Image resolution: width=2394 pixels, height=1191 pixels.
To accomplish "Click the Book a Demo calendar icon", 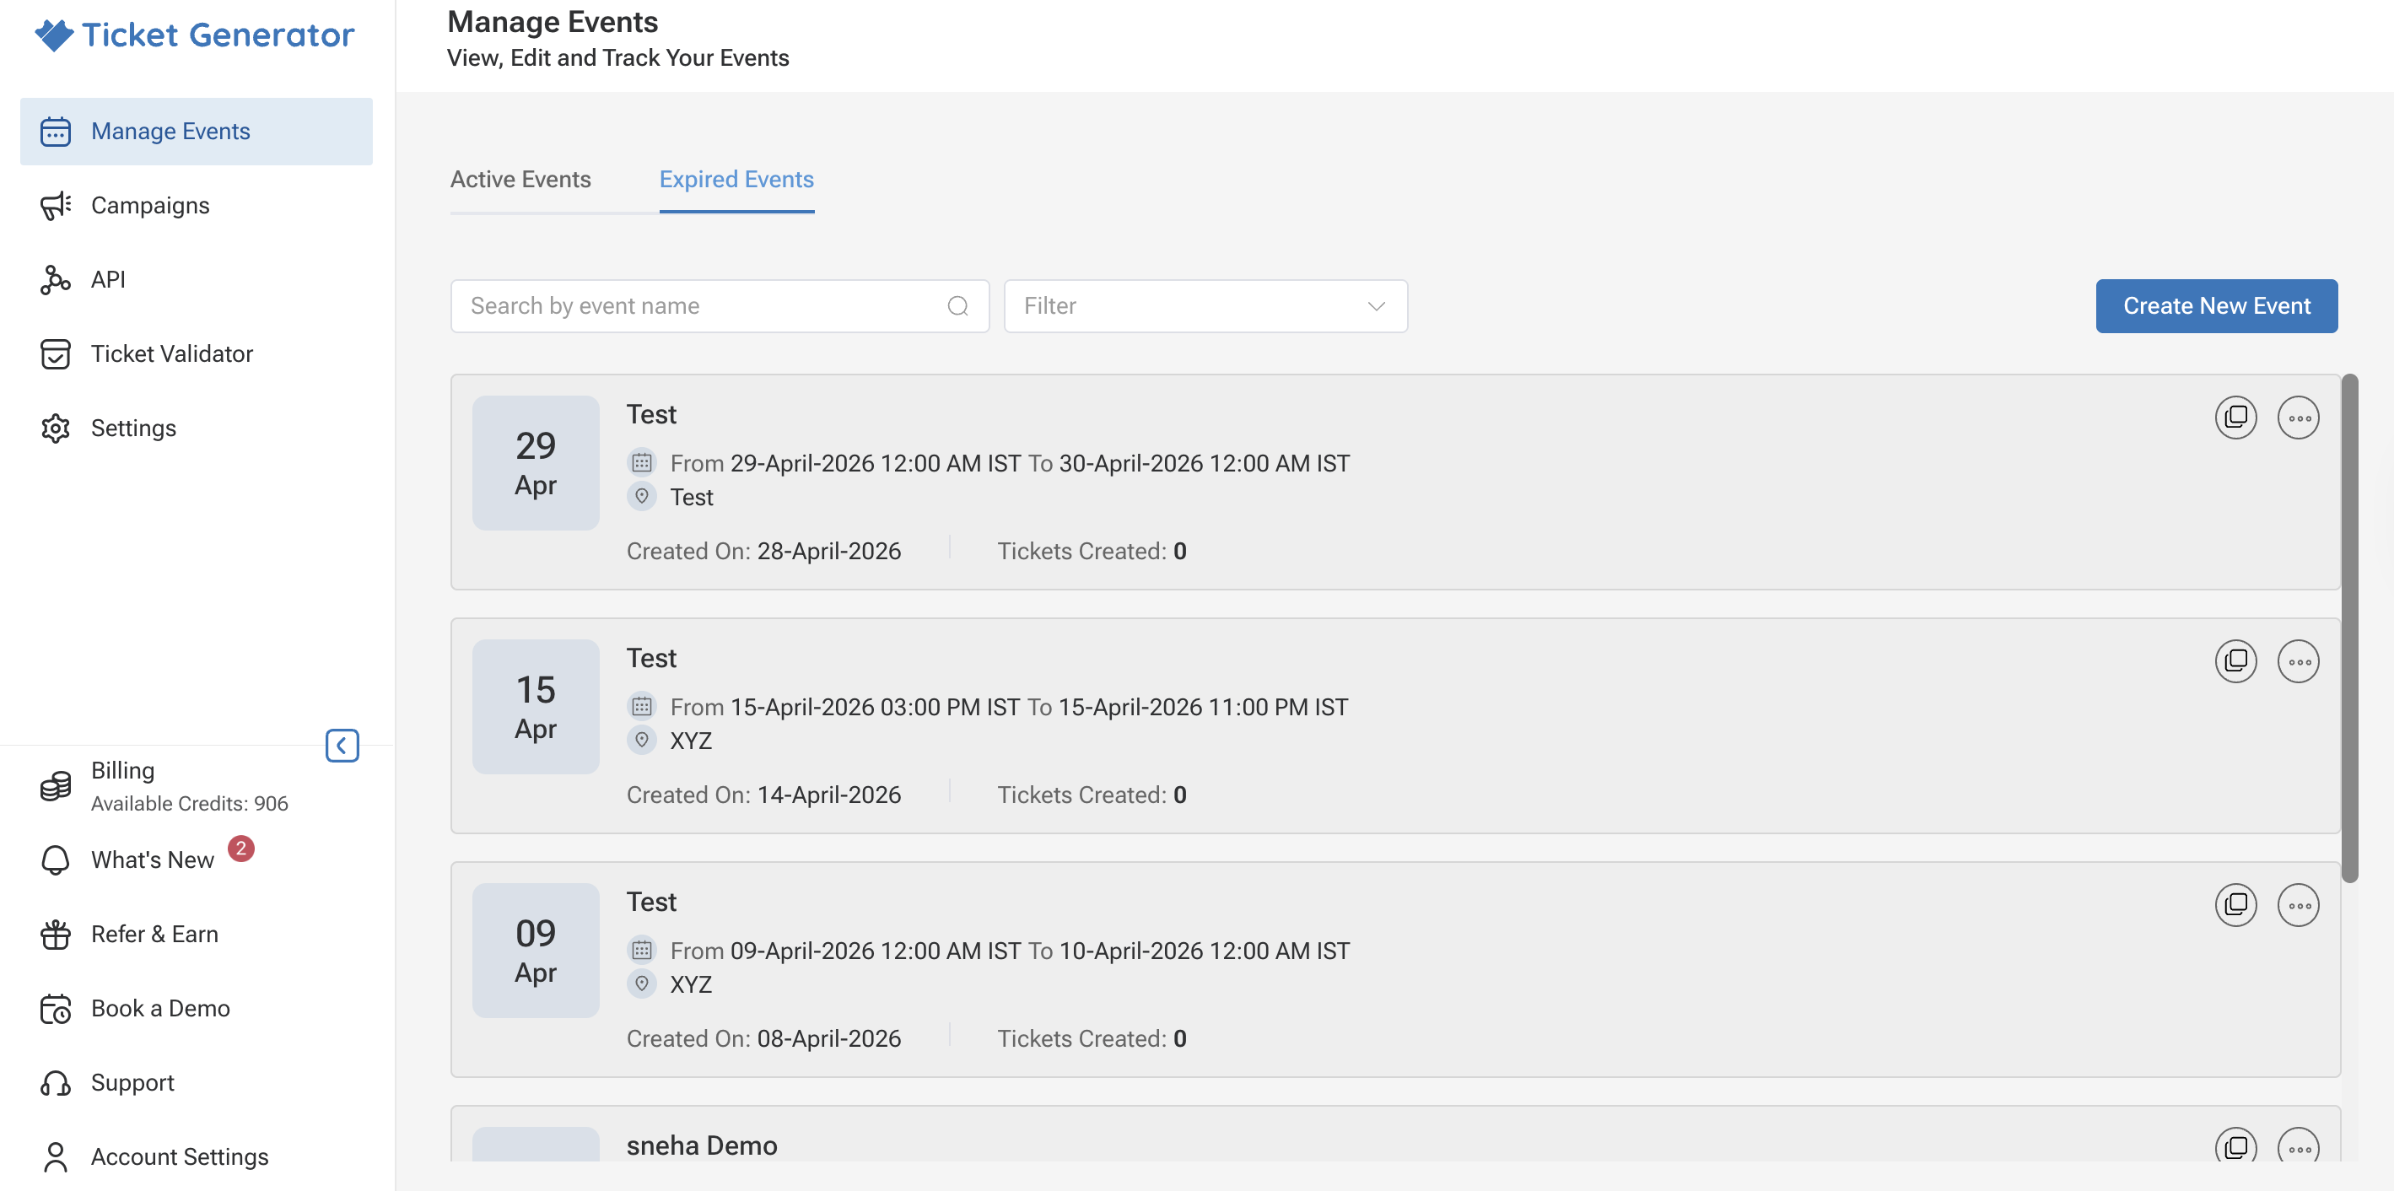I will [x=56, y=1009].
